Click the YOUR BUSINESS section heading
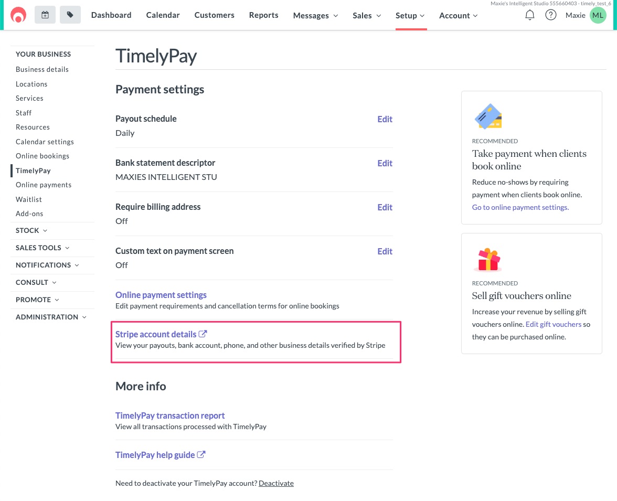The image size is (617, 501). click(x=43, y=54)
